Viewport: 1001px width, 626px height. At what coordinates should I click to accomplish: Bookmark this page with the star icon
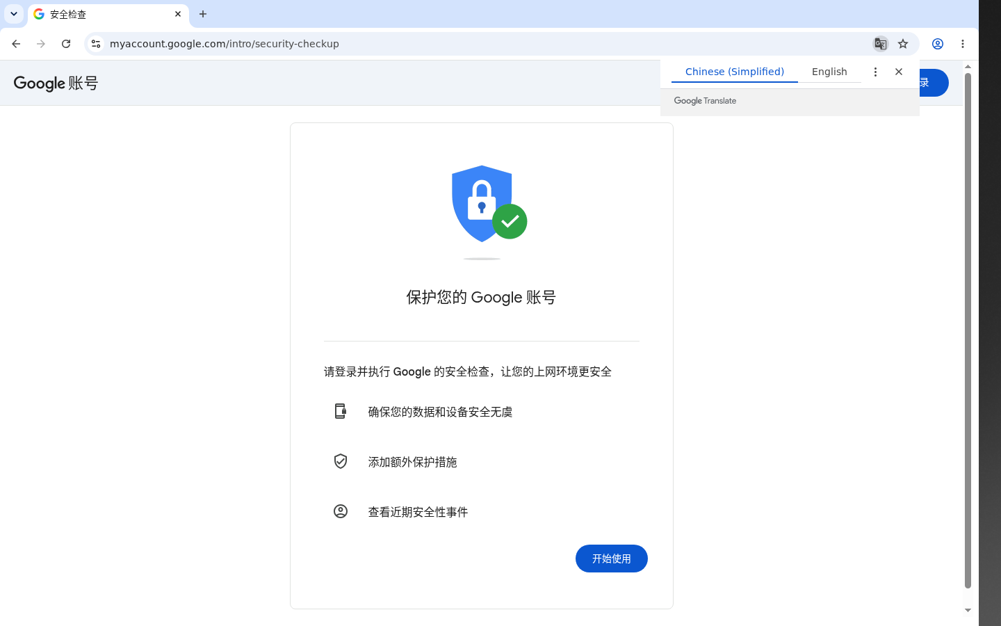[903, 44]
